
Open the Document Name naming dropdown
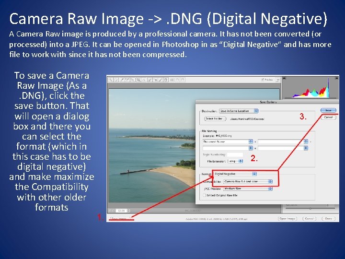point(228,141)
